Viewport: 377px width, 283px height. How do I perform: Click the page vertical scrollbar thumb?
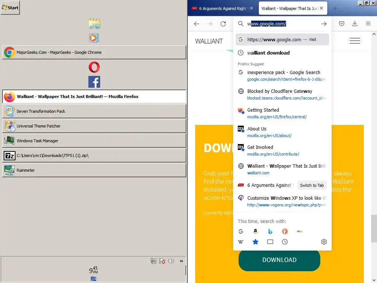[x=374, y=228]
